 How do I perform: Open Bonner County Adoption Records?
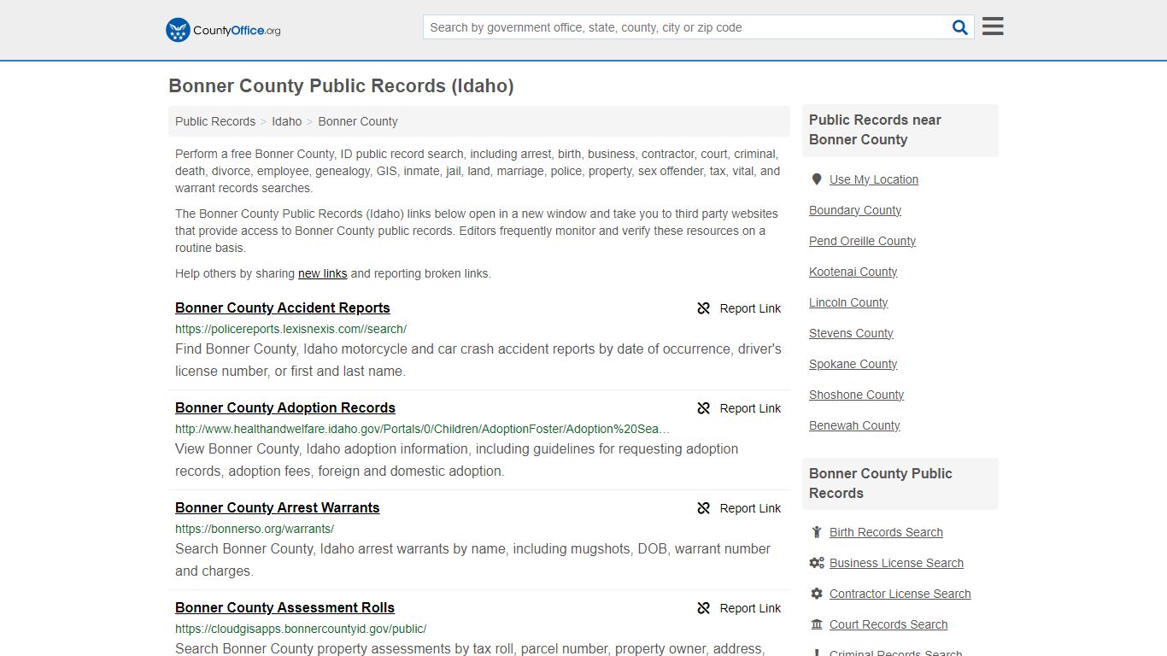(285, 407)
